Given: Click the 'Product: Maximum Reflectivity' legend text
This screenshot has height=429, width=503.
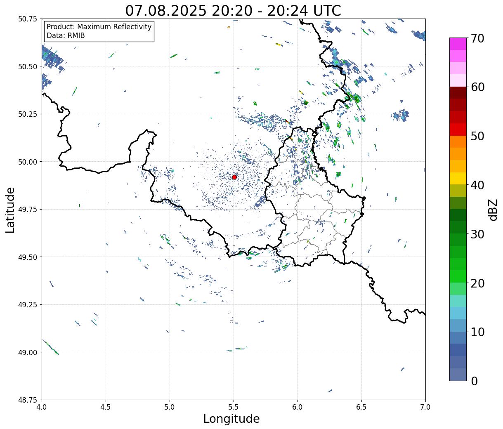Looking at the screenshot, I should pos(99,27).
